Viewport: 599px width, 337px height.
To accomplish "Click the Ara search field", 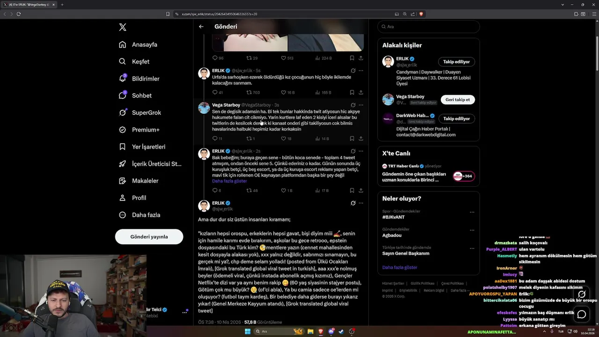I will (428, 27).
